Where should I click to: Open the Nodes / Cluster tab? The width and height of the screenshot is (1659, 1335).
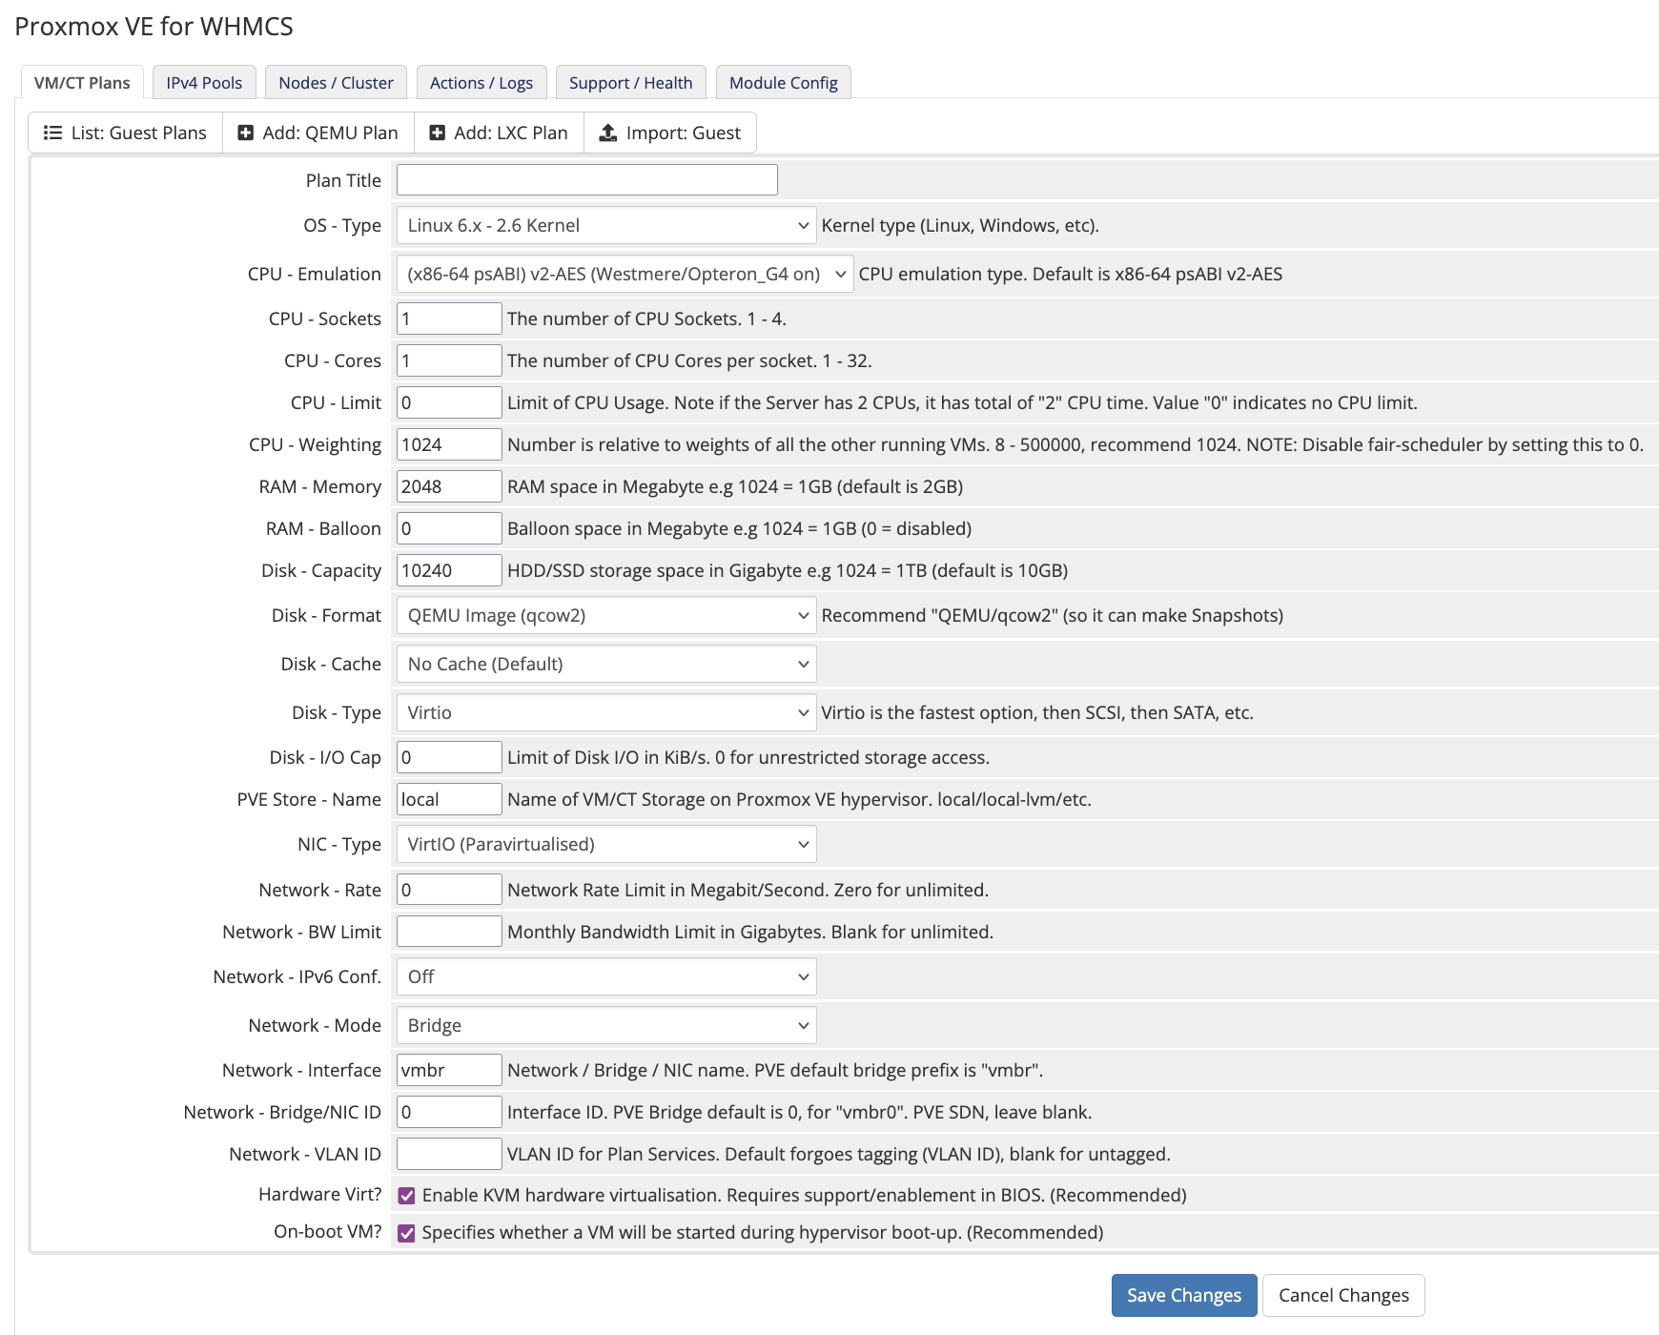336,83
